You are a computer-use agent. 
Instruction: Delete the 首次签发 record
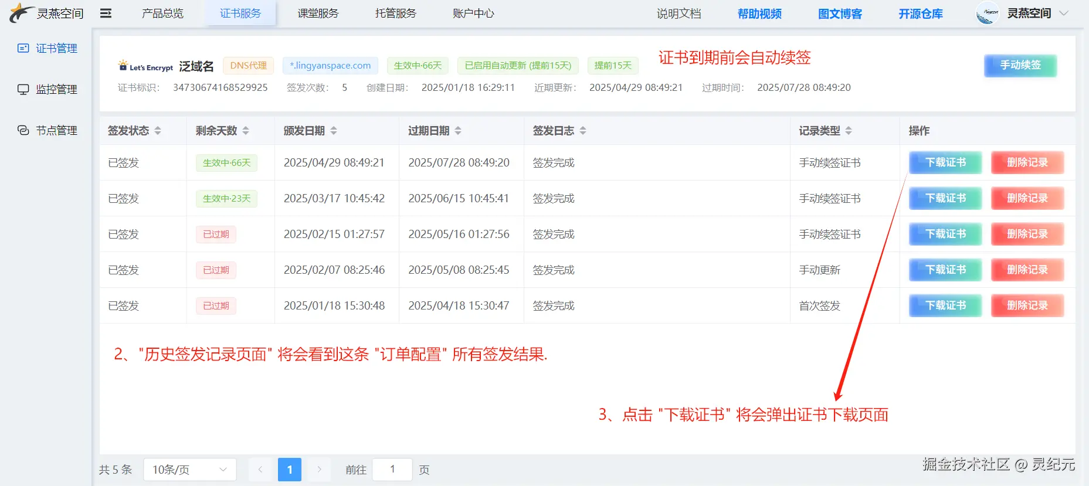tap(1027, 305)
